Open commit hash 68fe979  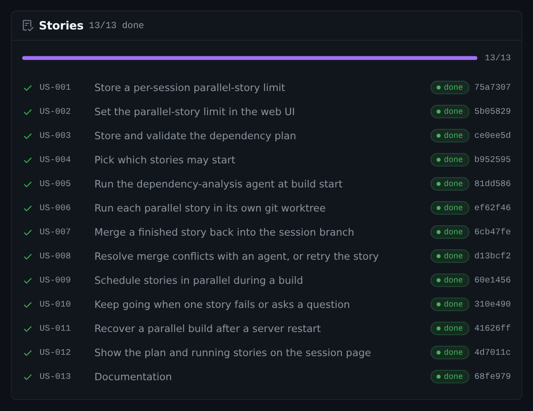[x=492, y=377]
